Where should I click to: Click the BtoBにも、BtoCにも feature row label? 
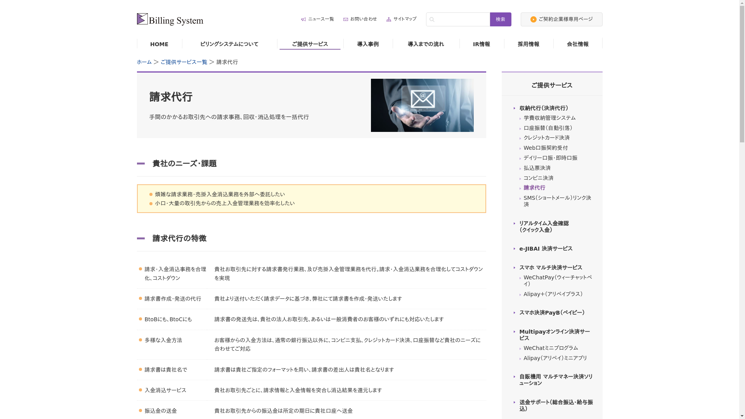click(x=168, y=319)
